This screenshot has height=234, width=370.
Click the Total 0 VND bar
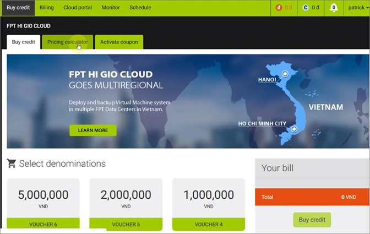(312, 197)
